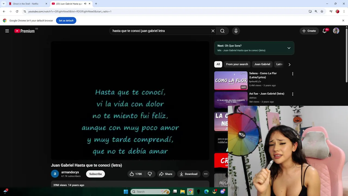
Task: Open the zoom indicator in address bar
Action: click(x=316, y=11)
